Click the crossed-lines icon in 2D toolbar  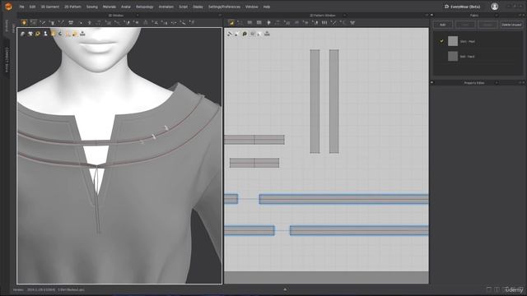click(333, 22)
